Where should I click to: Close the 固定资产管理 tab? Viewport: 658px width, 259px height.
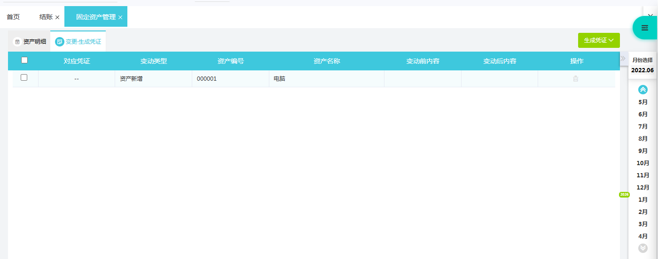click(120, 17)
